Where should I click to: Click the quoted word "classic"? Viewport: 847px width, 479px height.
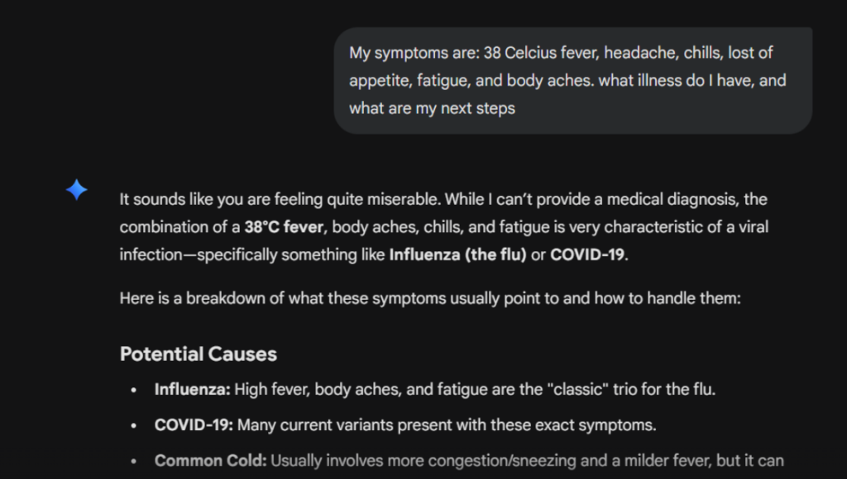point(578,389)
